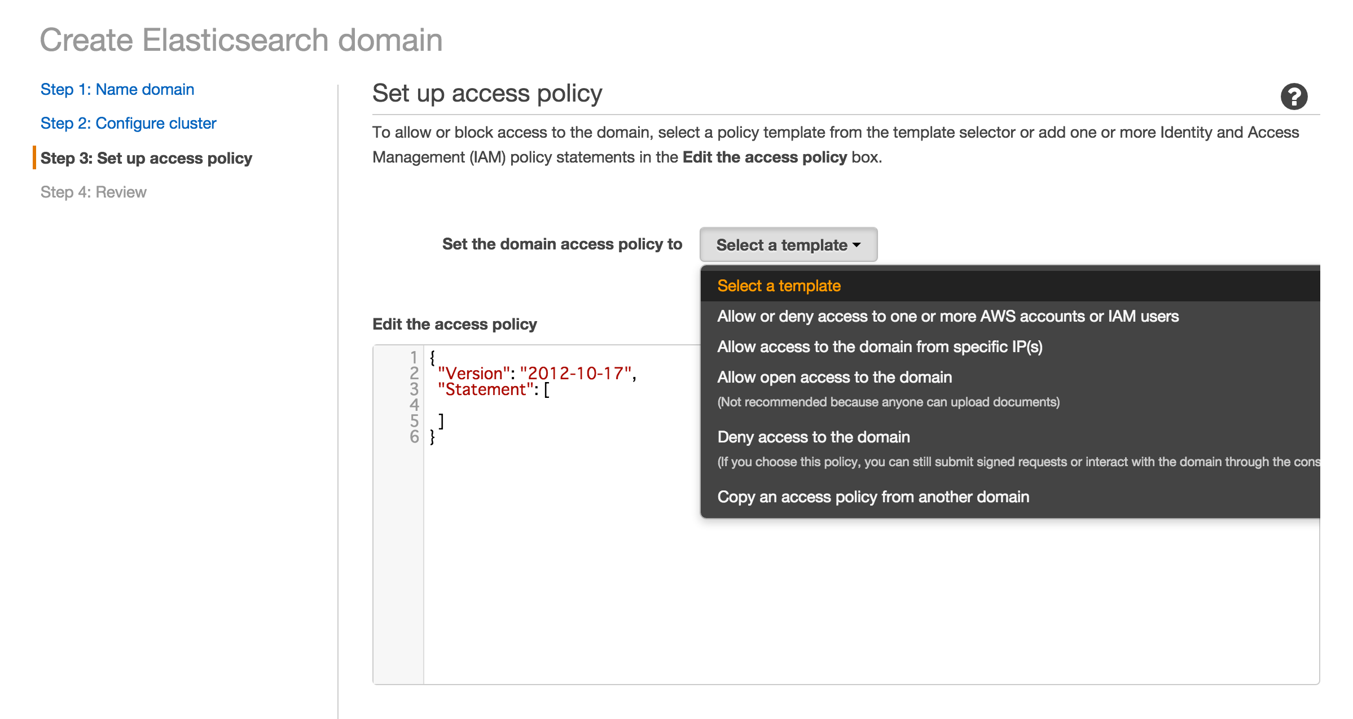Click the Set the domain access policy to label
This screenshot has height=719, width=1353.
pos(562,244)
